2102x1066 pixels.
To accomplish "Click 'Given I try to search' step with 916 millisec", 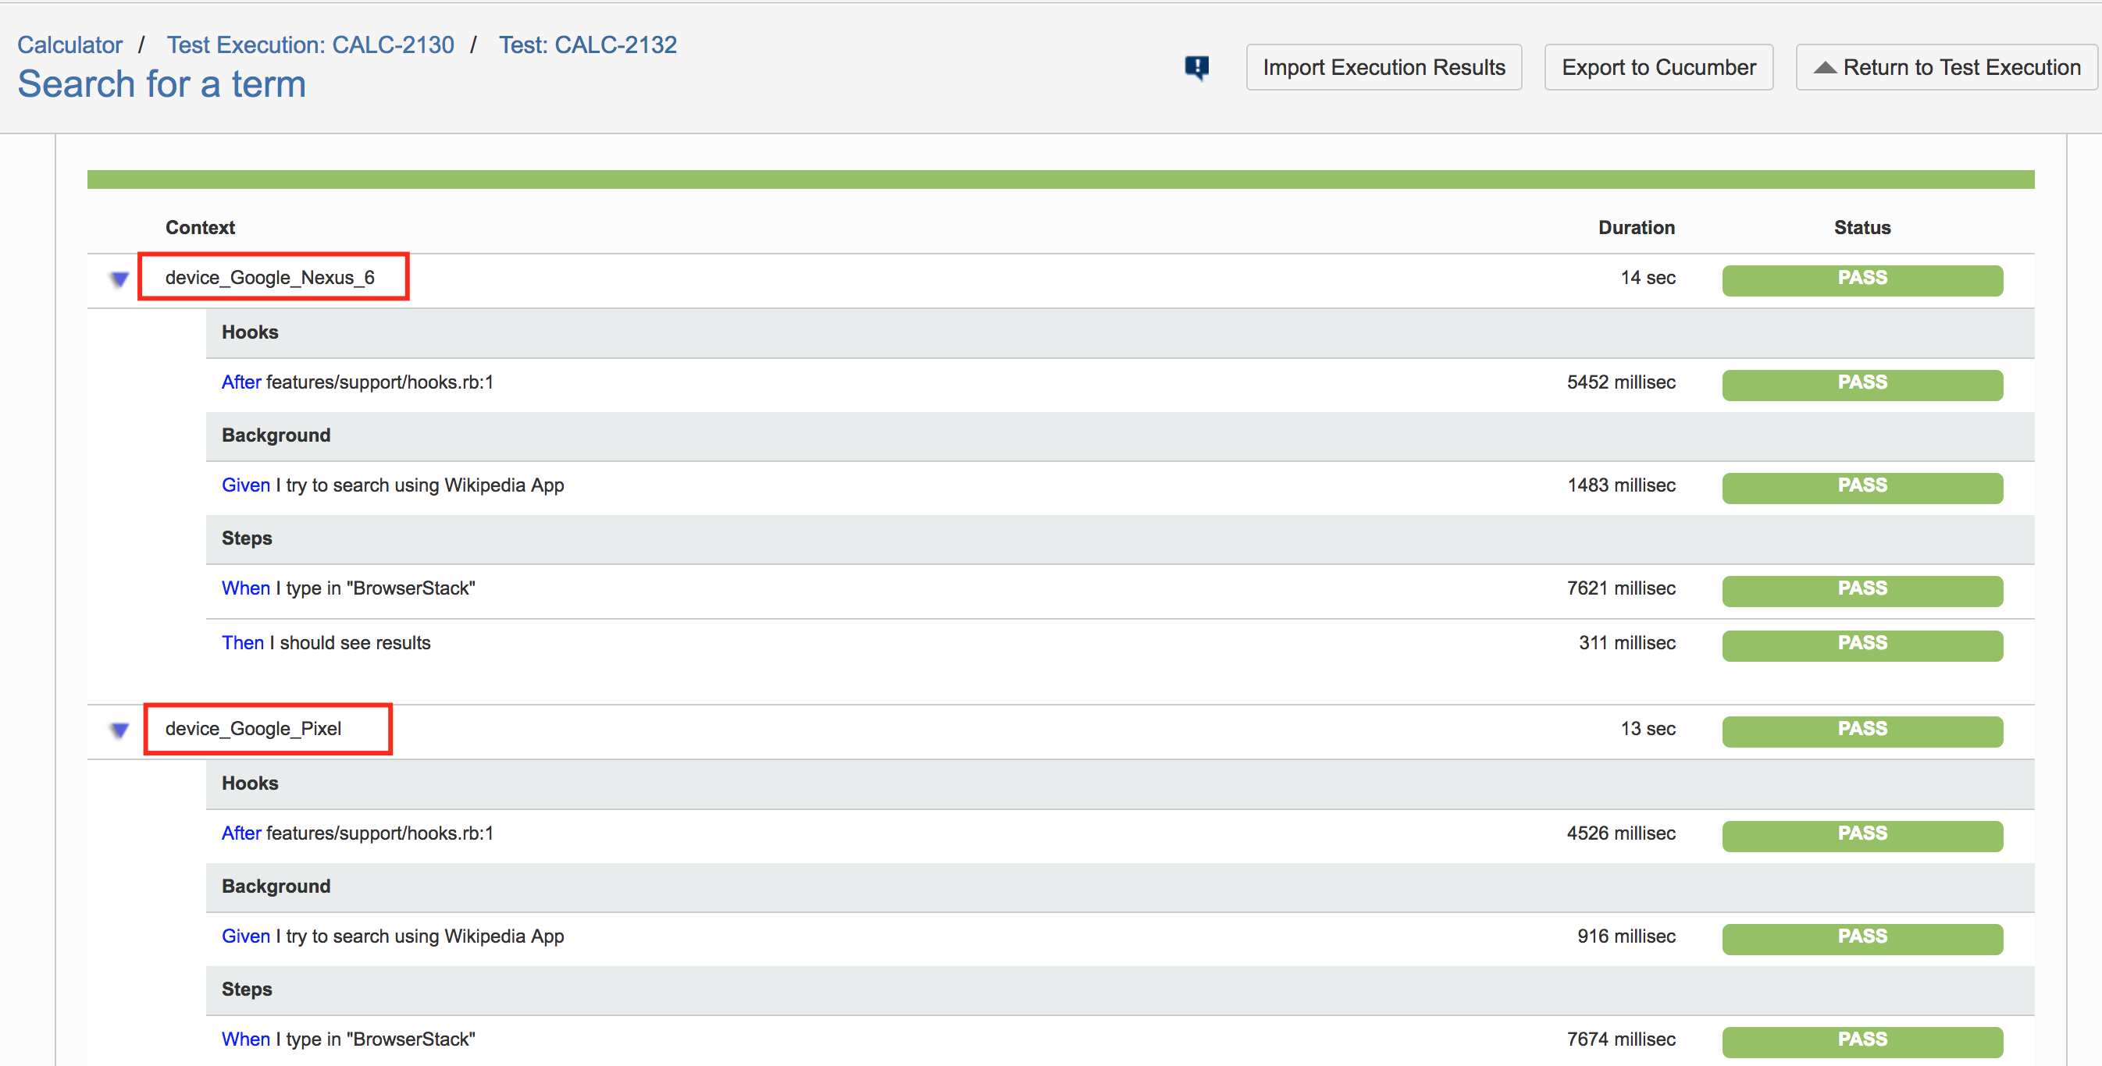I will pyautogui.click(x=393, y=936).
